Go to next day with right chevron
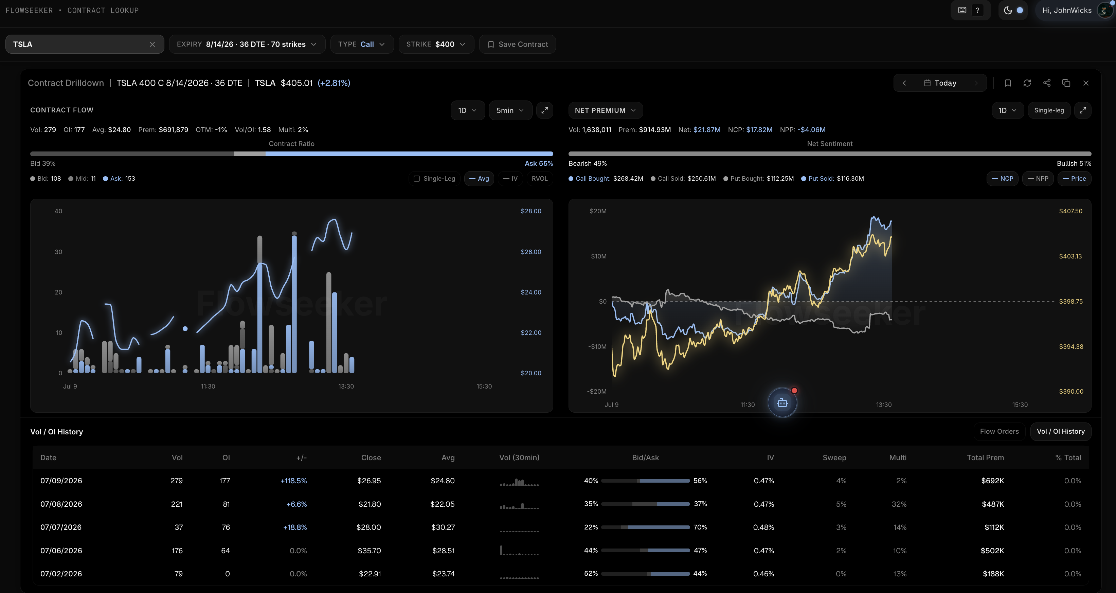This screenshot has height=593, width=1116. [x=976, y=83]
